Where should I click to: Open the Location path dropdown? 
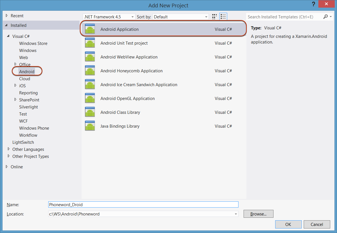point(236,214)
